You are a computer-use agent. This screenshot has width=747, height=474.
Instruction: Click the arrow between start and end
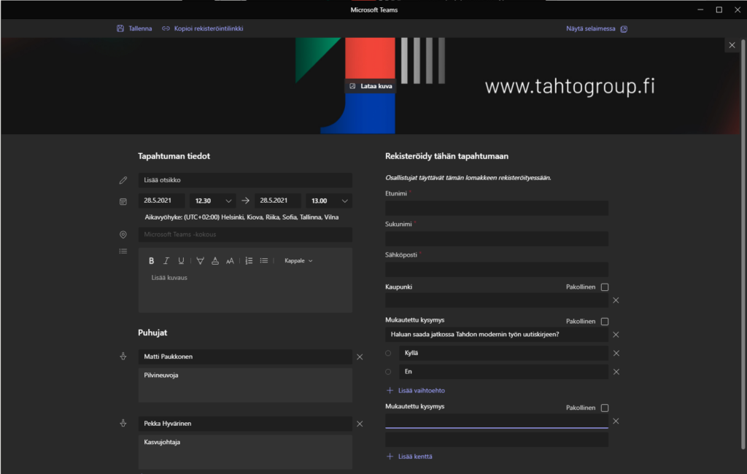(245, 201)
